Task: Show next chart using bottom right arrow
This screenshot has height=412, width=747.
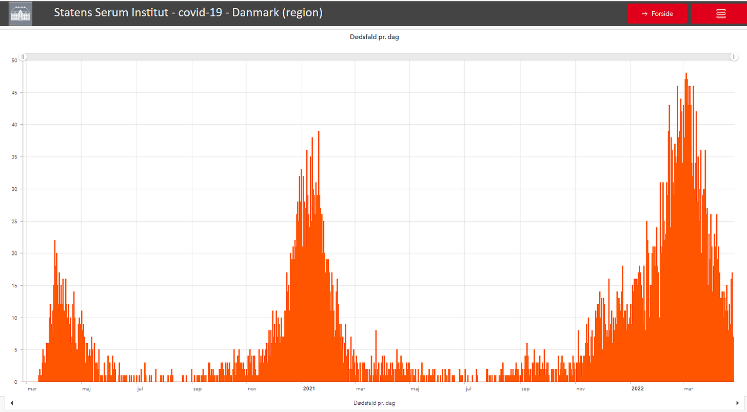Action: pos(737,403)
